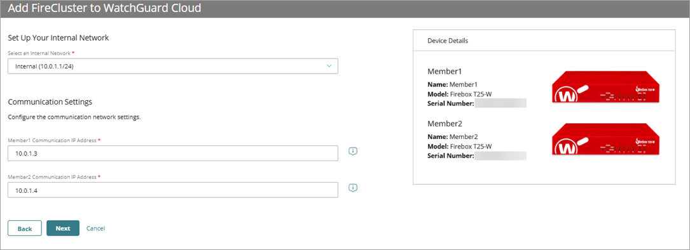Click the Member2 Communication IP Address label

click(x=55, y=176)
